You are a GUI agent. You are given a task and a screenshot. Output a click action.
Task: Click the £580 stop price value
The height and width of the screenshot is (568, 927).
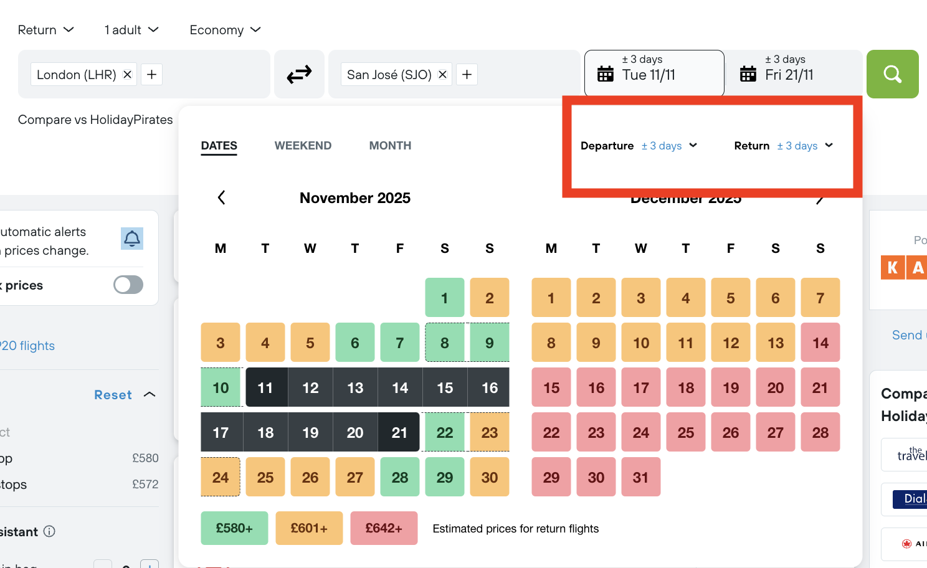click(x=145, y=458)
